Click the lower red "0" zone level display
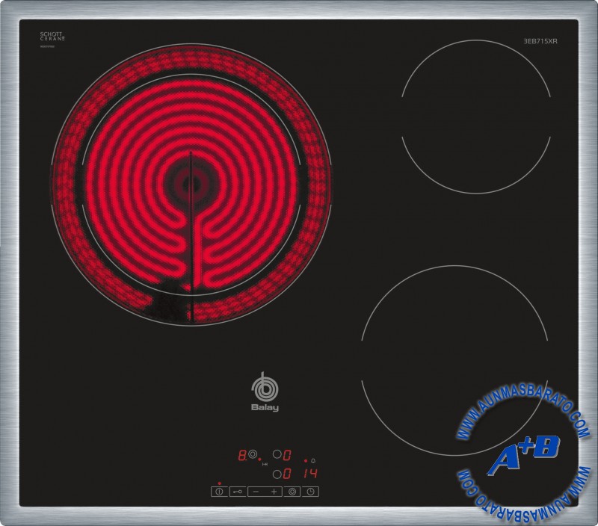 pyautogui.click(x=287, y=474)
